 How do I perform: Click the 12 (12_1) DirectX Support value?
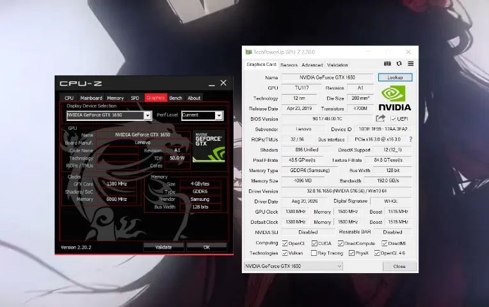pyautogui.click(x=392, y=150)
